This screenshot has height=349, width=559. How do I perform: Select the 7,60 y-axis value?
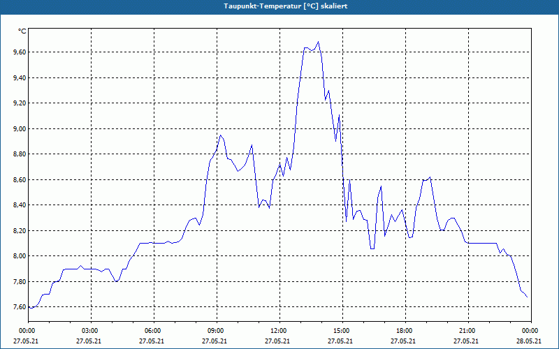click(x=20, y=307)
